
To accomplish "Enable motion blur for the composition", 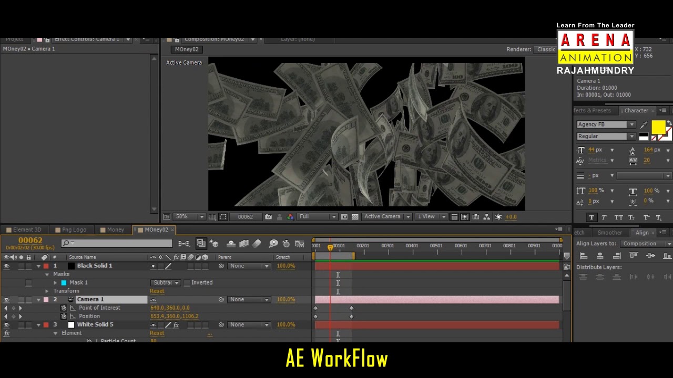I will tap(257, 244).
